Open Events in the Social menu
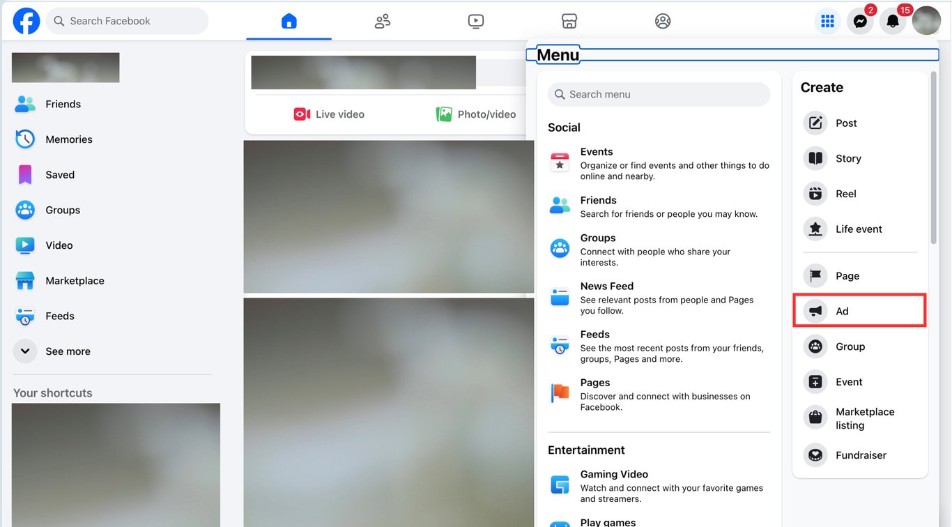The image size is (952, 527). pyautogui.click(x=659, y=163)
